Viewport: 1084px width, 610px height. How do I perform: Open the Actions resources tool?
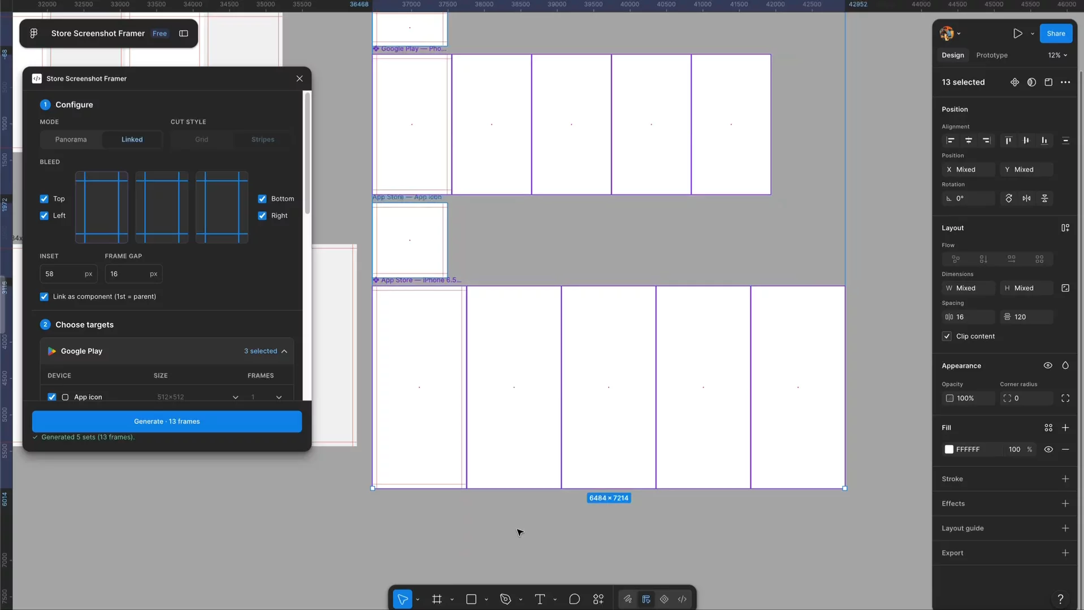pyautogui.click(x=599, y=599)
